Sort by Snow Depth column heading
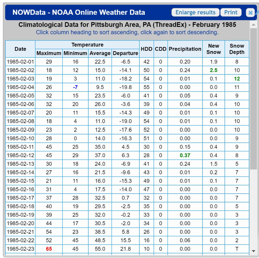 237,49
